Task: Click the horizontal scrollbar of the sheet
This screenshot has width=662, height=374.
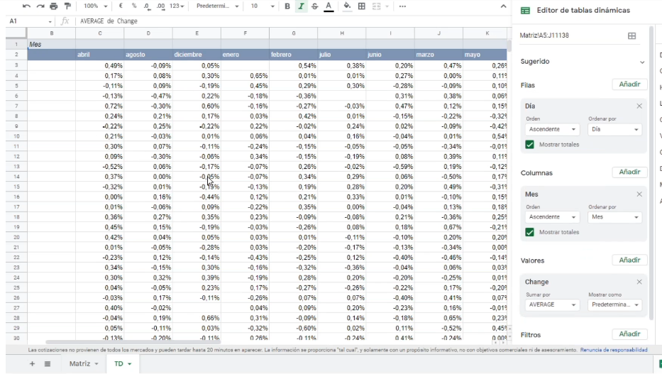Action: pyautogui.click(x=133, y=342)
